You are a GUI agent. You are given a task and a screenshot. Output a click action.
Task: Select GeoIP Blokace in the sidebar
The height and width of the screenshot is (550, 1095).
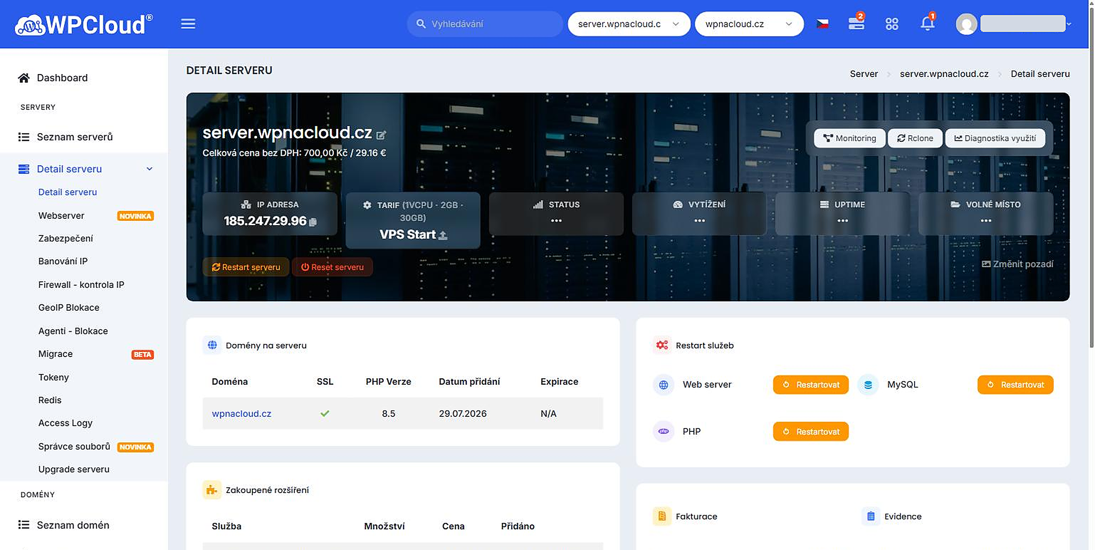(69, 307)
